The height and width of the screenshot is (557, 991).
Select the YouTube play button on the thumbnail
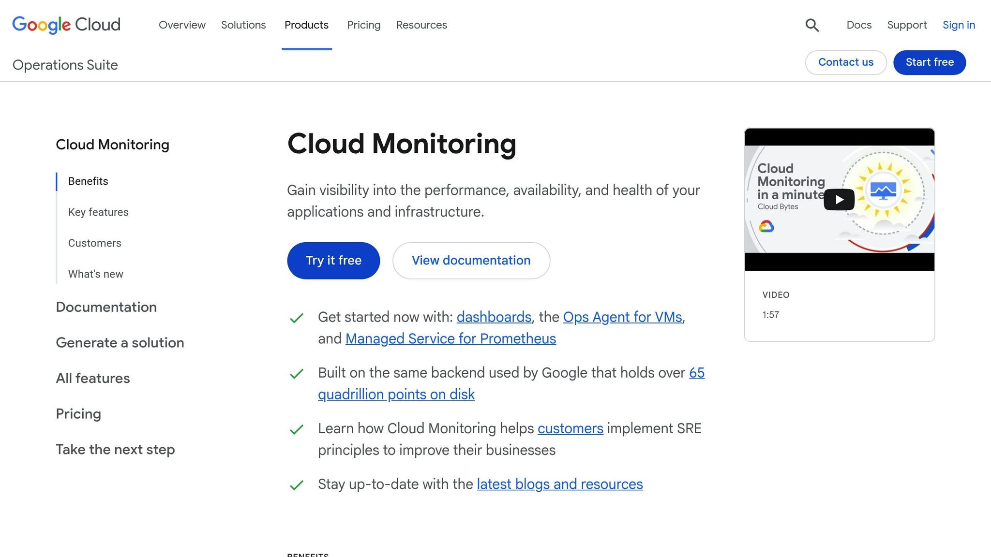[839, 199]
